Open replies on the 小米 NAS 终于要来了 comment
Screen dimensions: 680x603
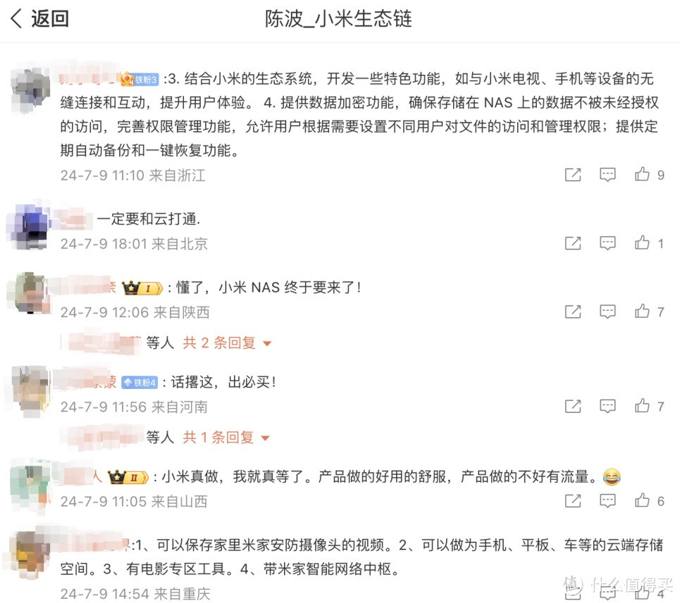coord(607,311)
